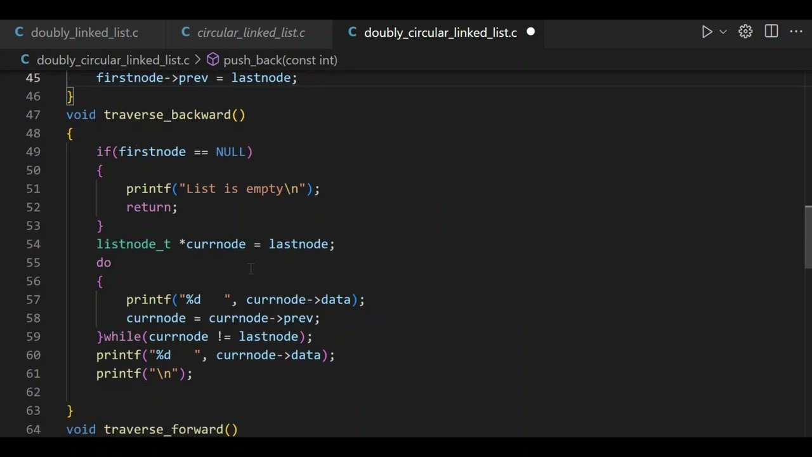Click firstnode->prev on line 45
The height and width of the screenshot is (457, 812).
click(x=152, y=77)
